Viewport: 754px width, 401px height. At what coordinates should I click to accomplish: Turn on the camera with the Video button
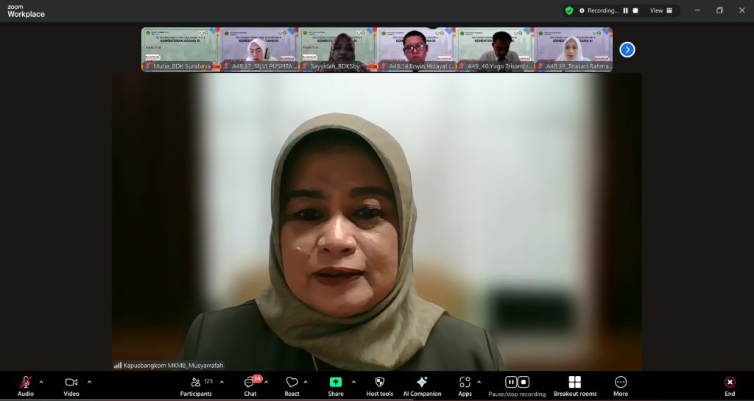[x=71, y=383]
